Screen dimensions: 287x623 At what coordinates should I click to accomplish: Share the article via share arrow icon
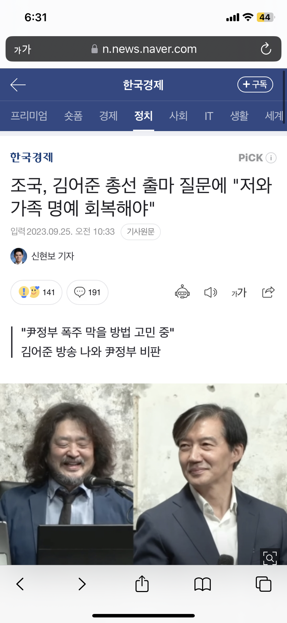tap(268, 292)
